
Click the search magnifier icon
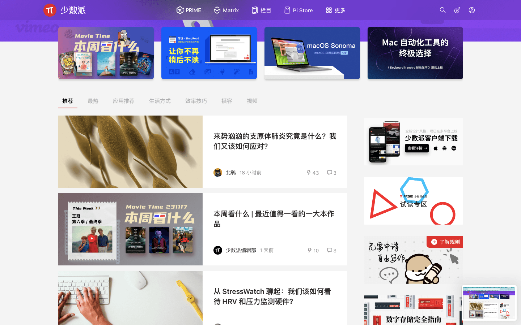tap(442, 10)
